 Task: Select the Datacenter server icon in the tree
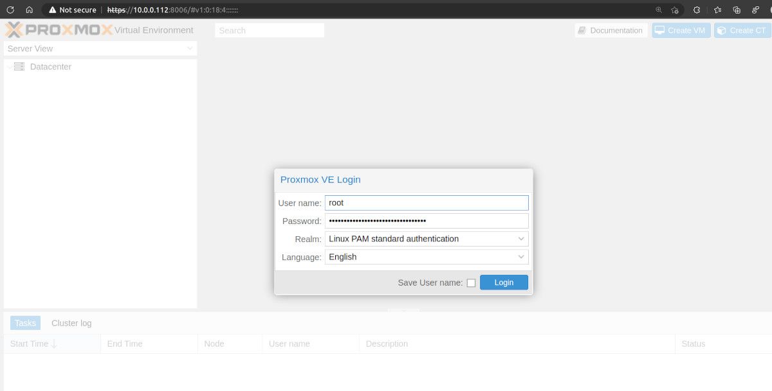pos(19,66)
